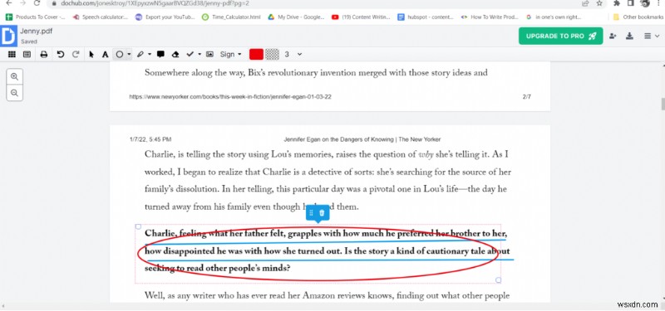Open the hamburger menu at top right

coord(649,36)
